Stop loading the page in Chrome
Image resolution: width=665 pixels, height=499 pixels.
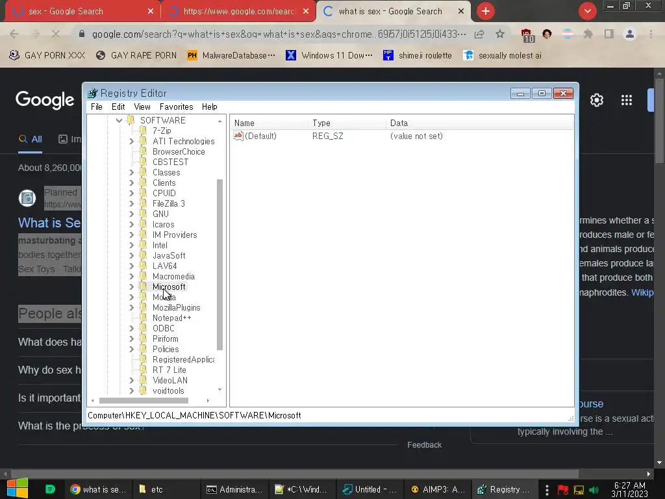point(56,34)
